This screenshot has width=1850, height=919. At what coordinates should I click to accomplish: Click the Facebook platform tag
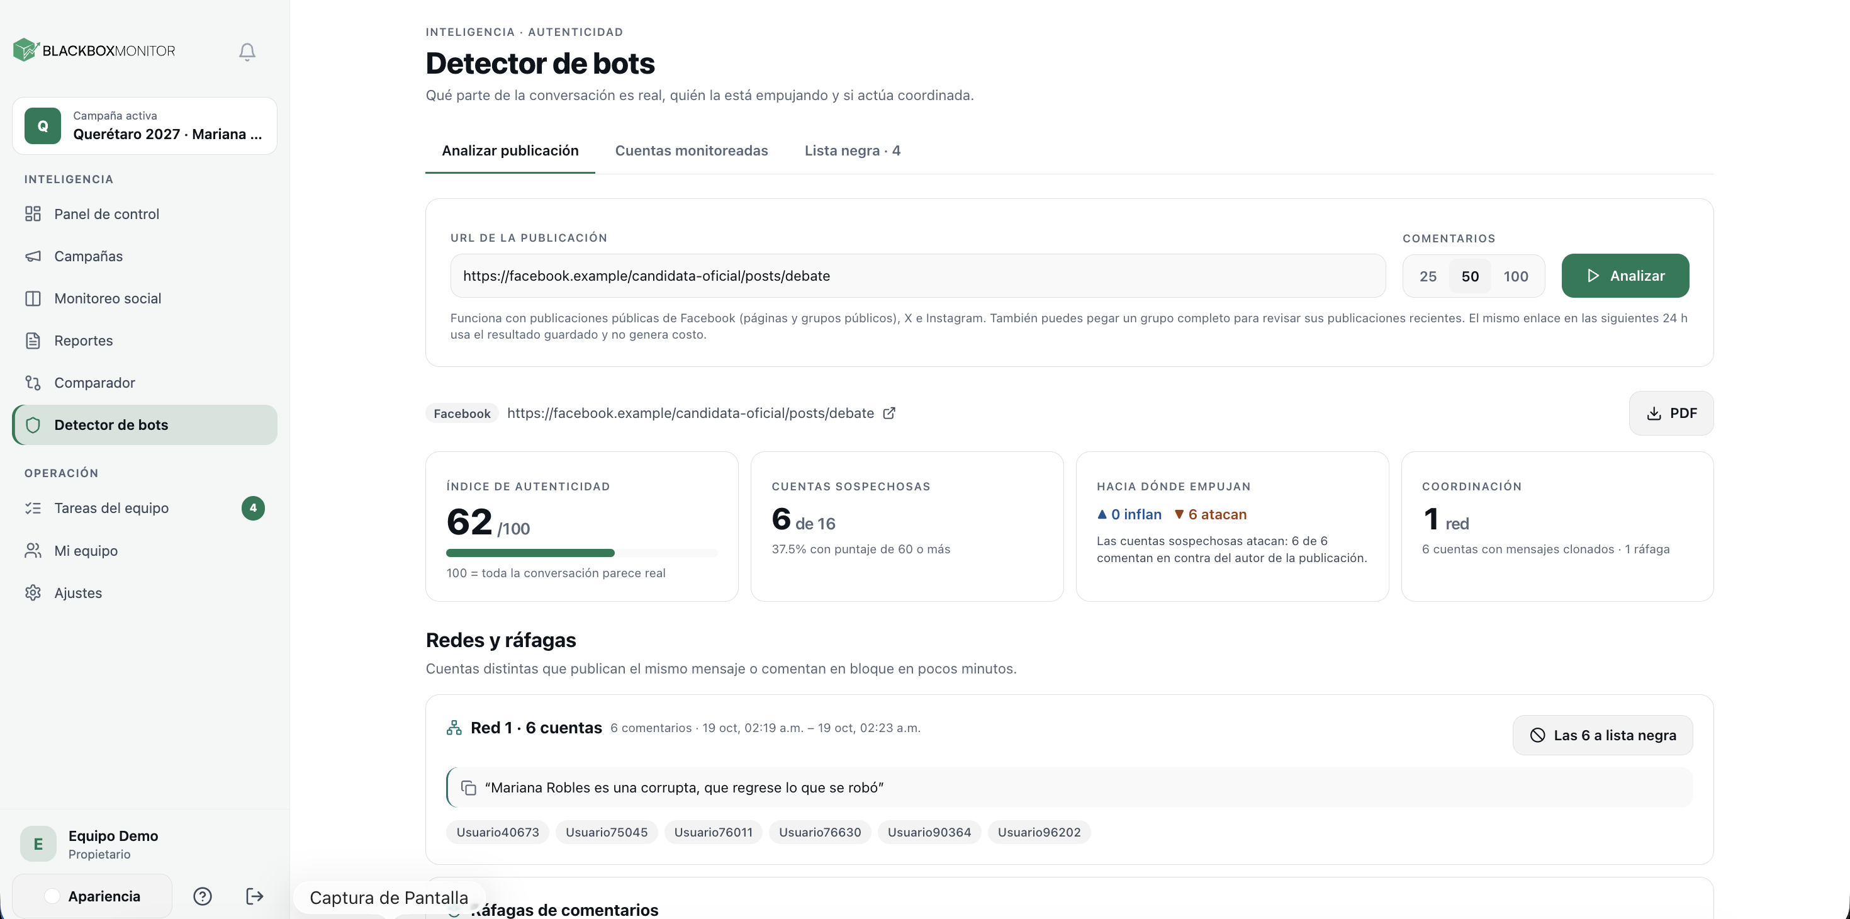point(462,414)
